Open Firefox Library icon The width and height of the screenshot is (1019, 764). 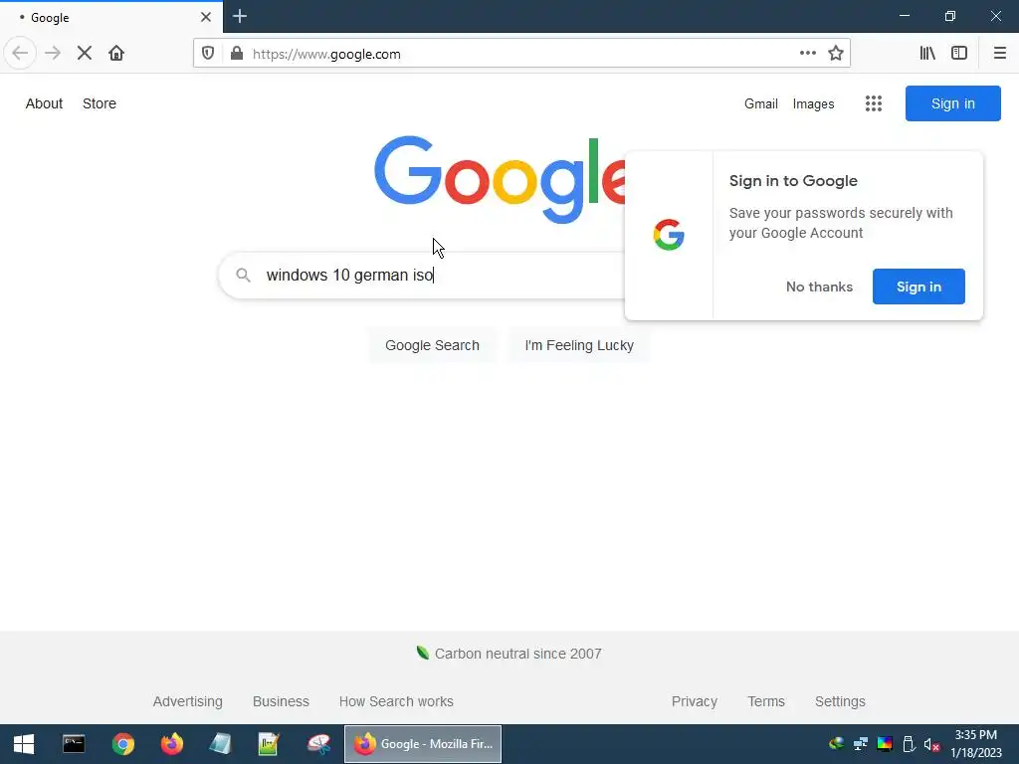pyautogui.click(x=927, y=54)
